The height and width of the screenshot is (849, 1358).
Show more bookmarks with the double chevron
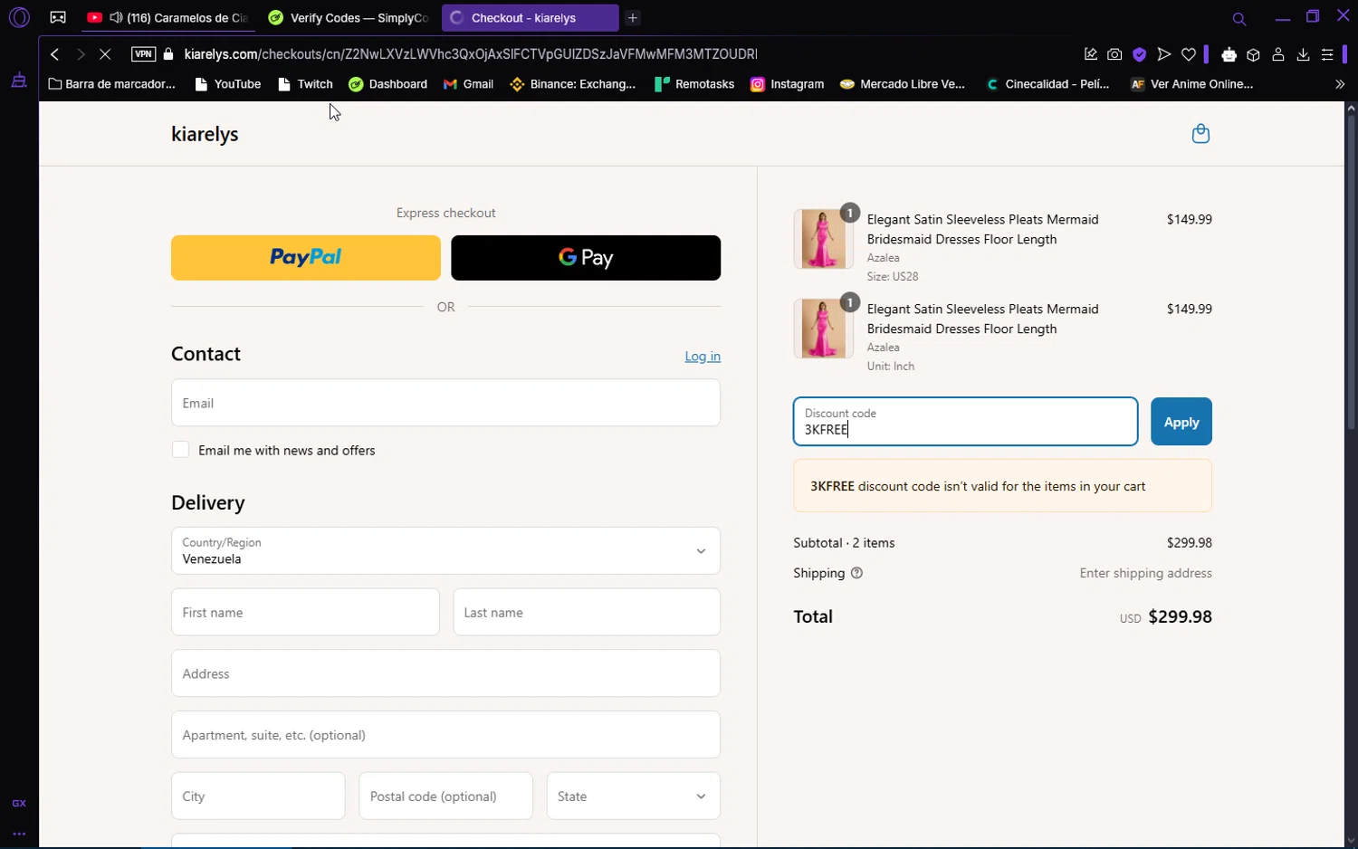(x=1340, y=84)
